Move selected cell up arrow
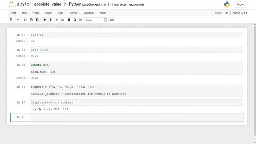 click(45, 20)
